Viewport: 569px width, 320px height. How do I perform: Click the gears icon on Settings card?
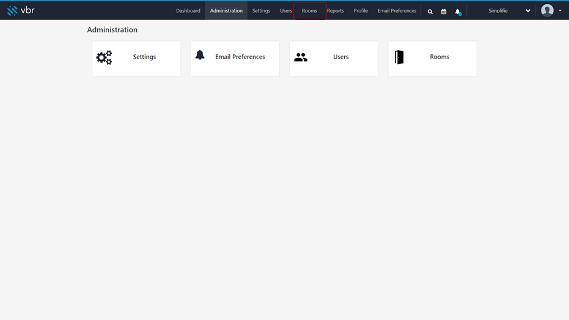pyautogui.click(x=104, y=57)
